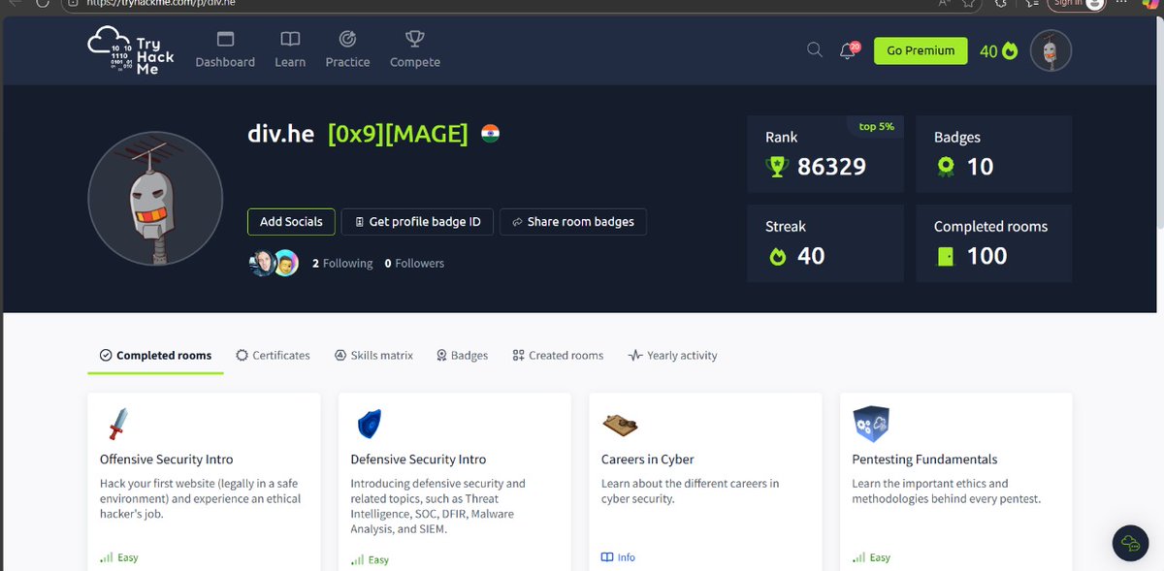Open the floating TryHackMe chat bubble
Image resolution: width=1164 pixels, height=571 pixels.
click(x=1129, y=543)
